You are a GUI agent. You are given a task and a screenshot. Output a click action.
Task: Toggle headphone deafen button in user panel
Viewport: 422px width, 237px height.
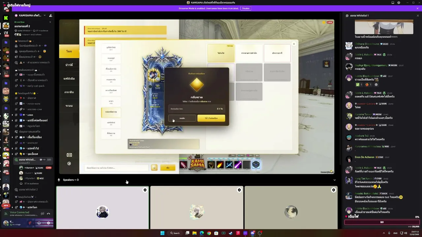pos(39,223)
